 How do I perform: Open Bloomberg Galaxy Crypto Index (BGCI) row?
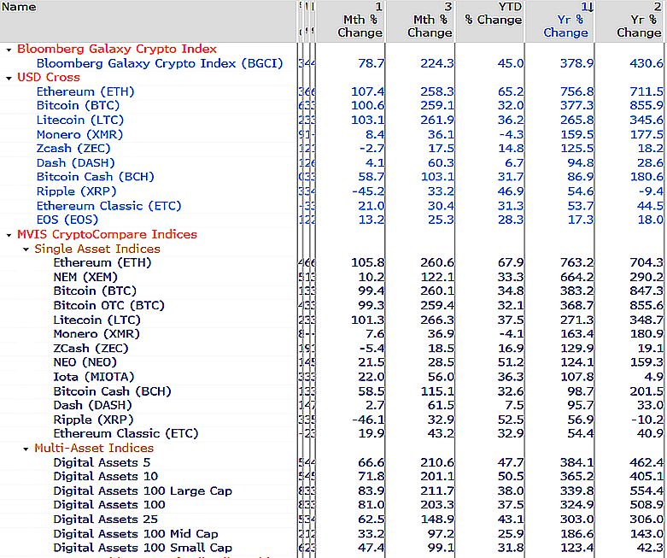[160, 63]
